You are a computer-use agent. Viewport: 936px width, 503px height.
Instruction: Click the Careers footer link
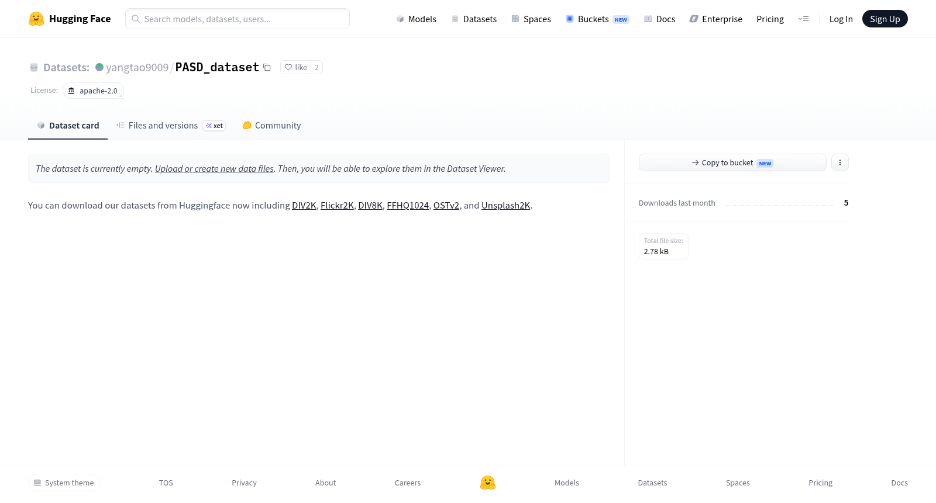pos(408,483)
